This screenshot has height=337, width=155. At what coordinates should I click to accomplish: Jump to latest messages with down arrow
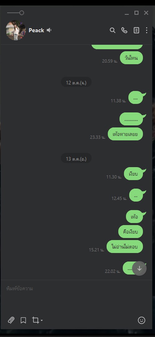pos(139,268)
